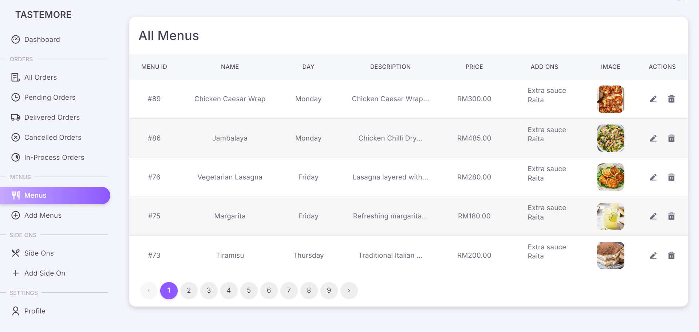Click the Dashboard gauge icon in sidebar
Screen dimensions: 699x332
click(x=16, y=39)
